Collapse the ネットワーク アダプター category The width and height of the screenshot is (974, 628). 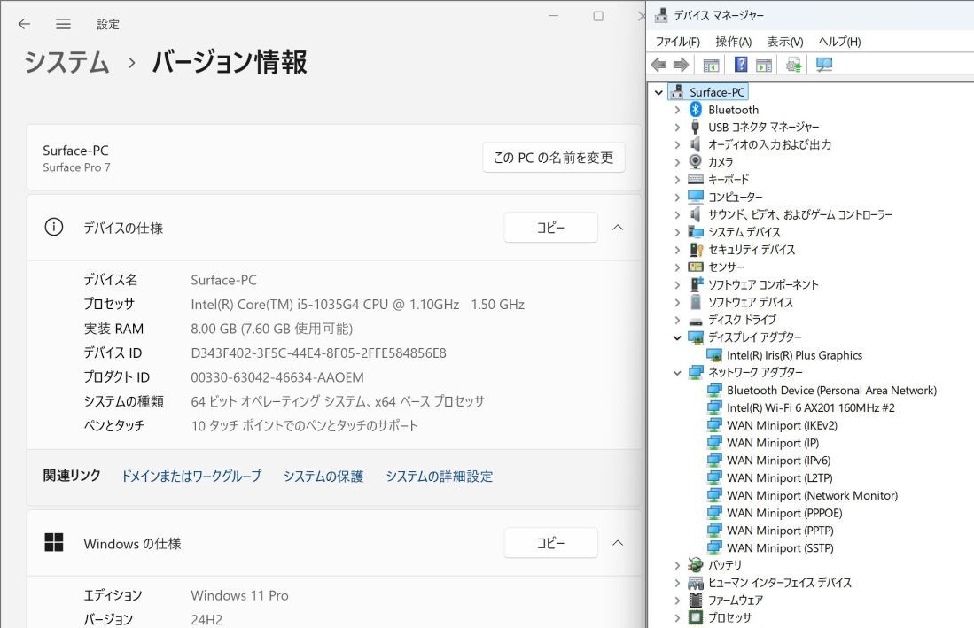678,372
